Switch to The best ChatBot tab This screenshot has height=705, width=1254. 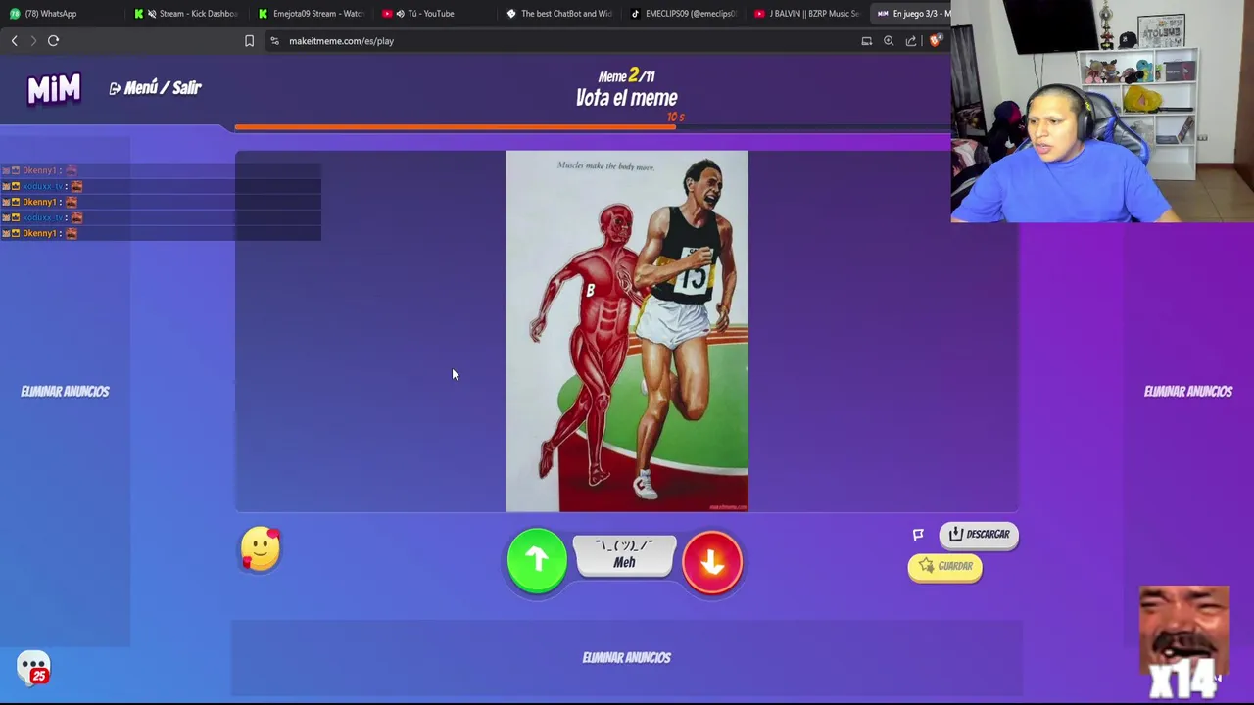(x=558, y=14)
